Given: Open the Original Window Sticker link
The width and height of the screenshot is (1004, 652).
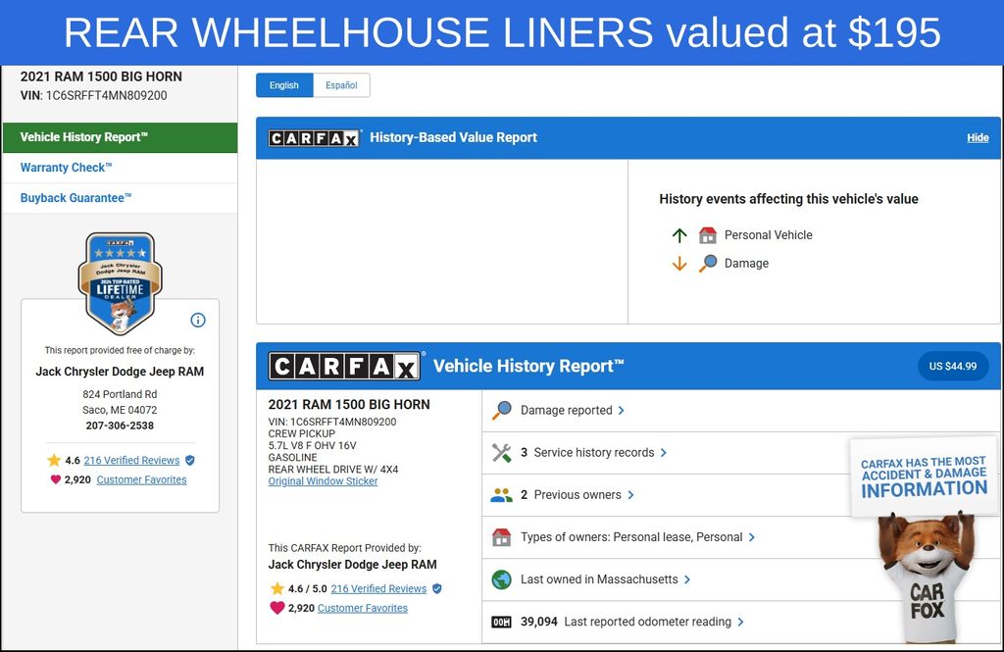Looking at the screenshot, I should [x=323, y=481].
